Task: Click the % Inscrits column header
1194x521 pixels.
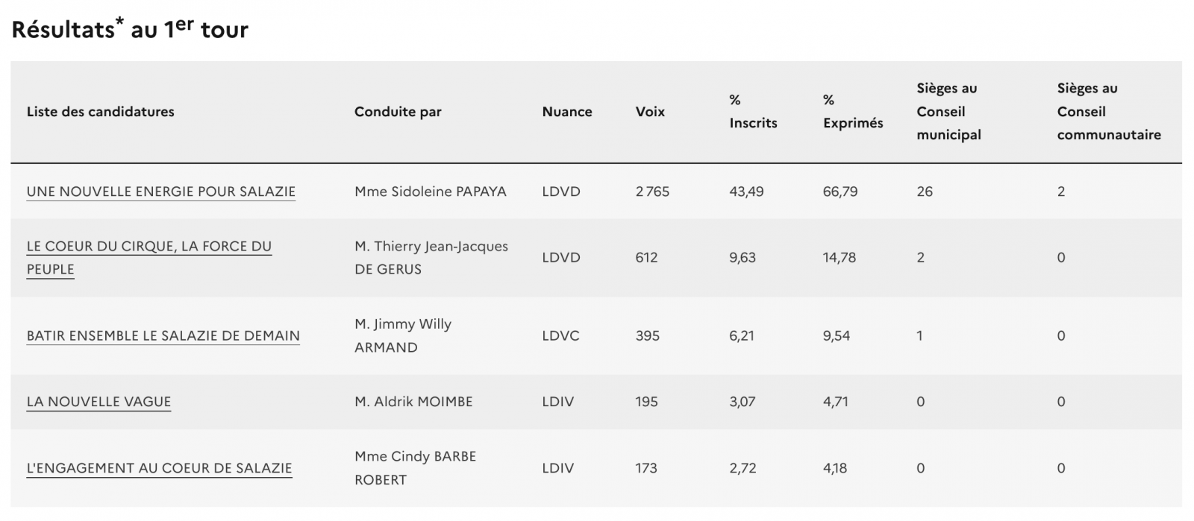Action: pyautogui.click(x=753, y=112)
